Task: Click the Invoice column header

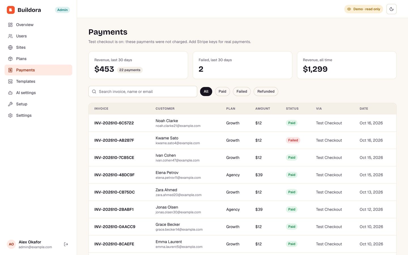Action: pos(101,109)
